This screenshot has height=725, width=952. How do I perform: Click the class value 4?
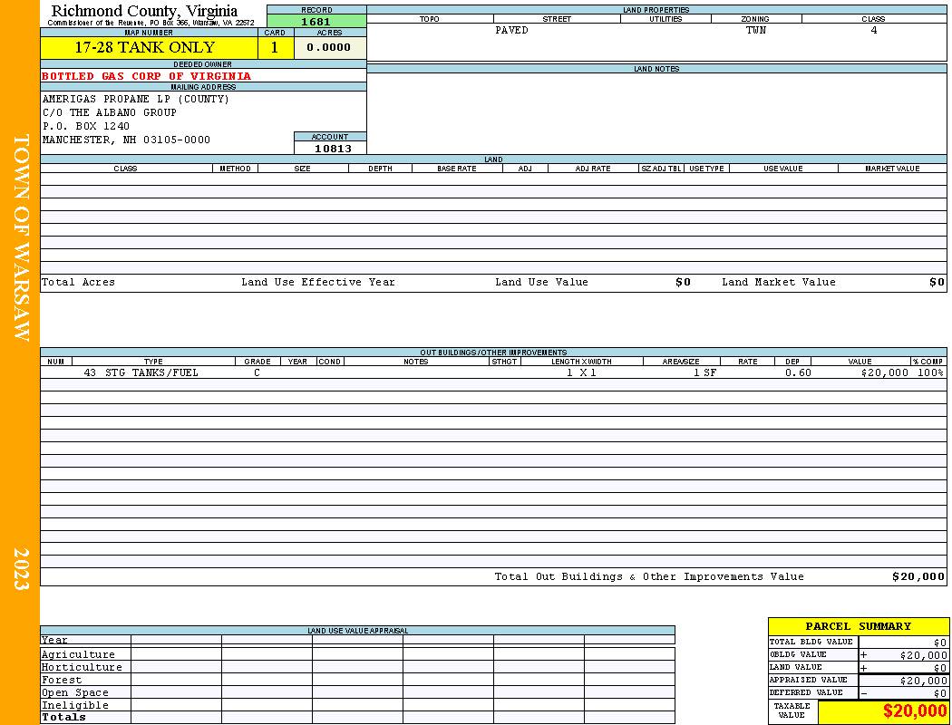tap(874, 30)
